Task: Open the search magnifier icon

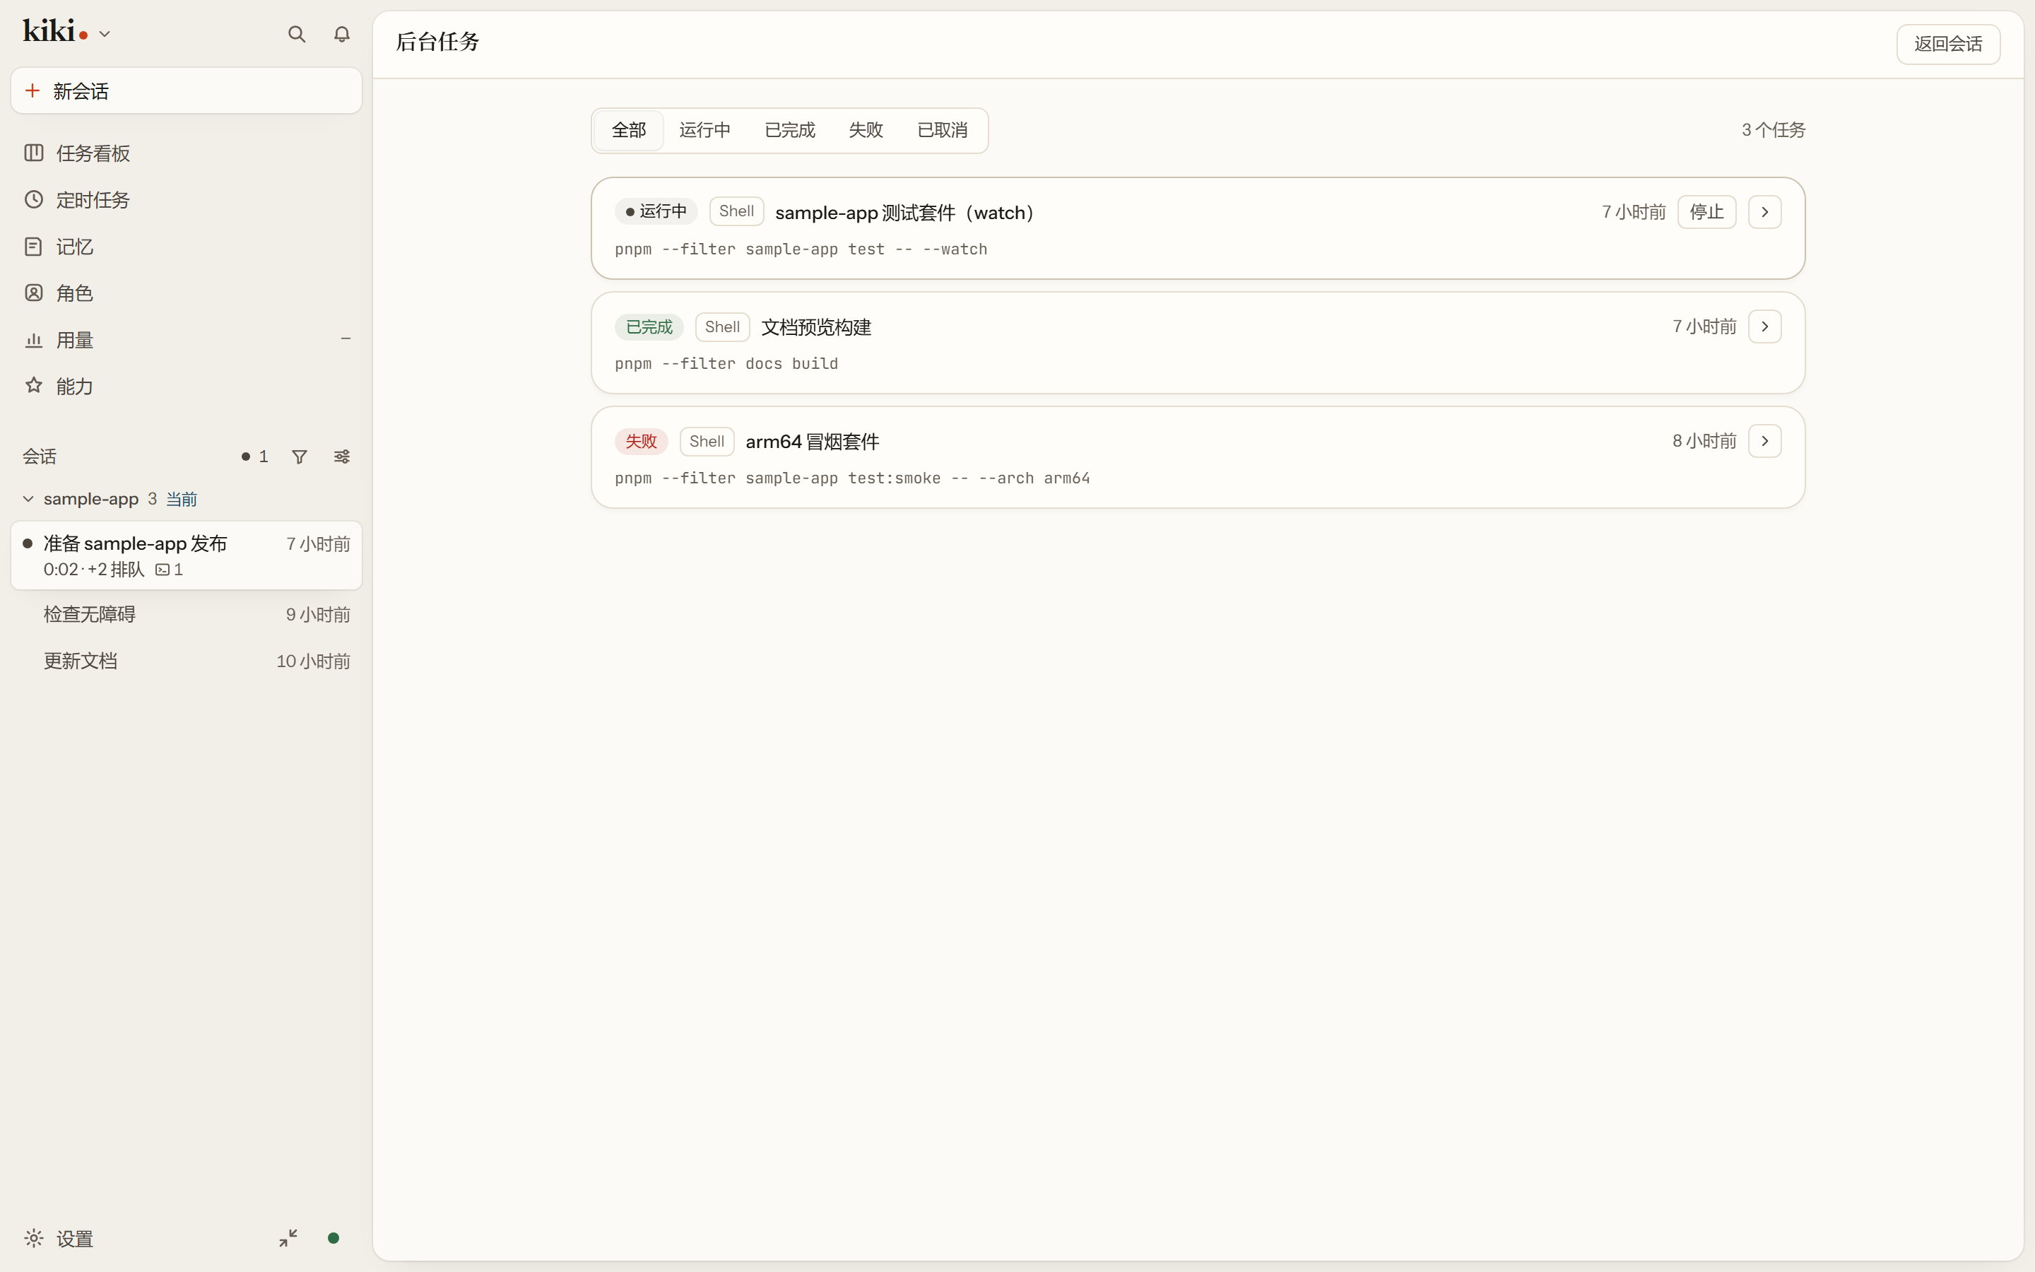Action: coord(296,35)
